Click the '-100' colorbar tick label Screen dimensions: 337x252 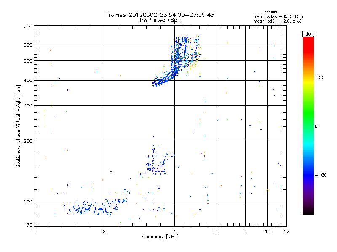point(321,175)
